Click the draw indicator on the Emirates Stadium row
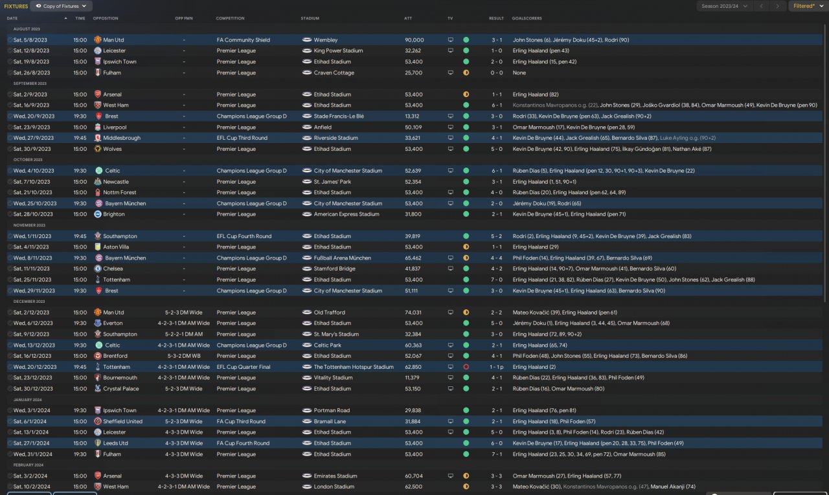The width and height of the screenshot is (829, 495). coord(466,476)
